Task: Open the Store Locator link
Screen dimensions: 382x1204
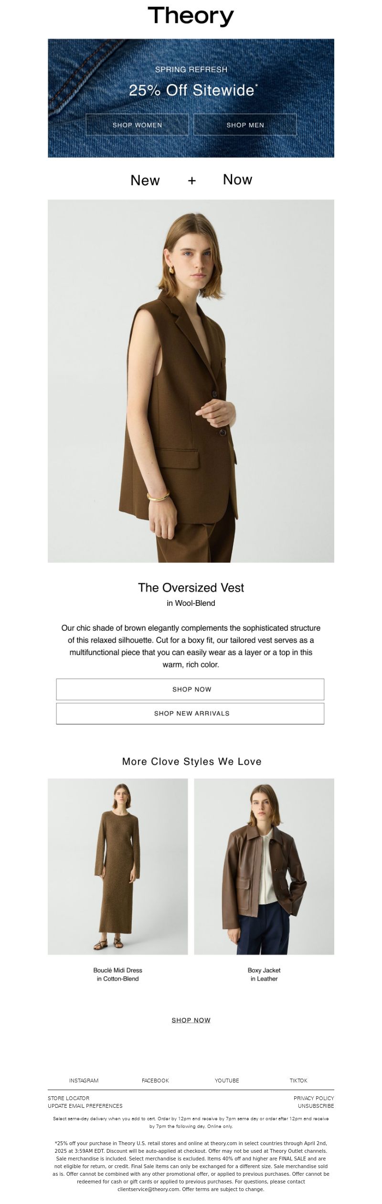Action: pyautogui.click(x=68, y=1098)
